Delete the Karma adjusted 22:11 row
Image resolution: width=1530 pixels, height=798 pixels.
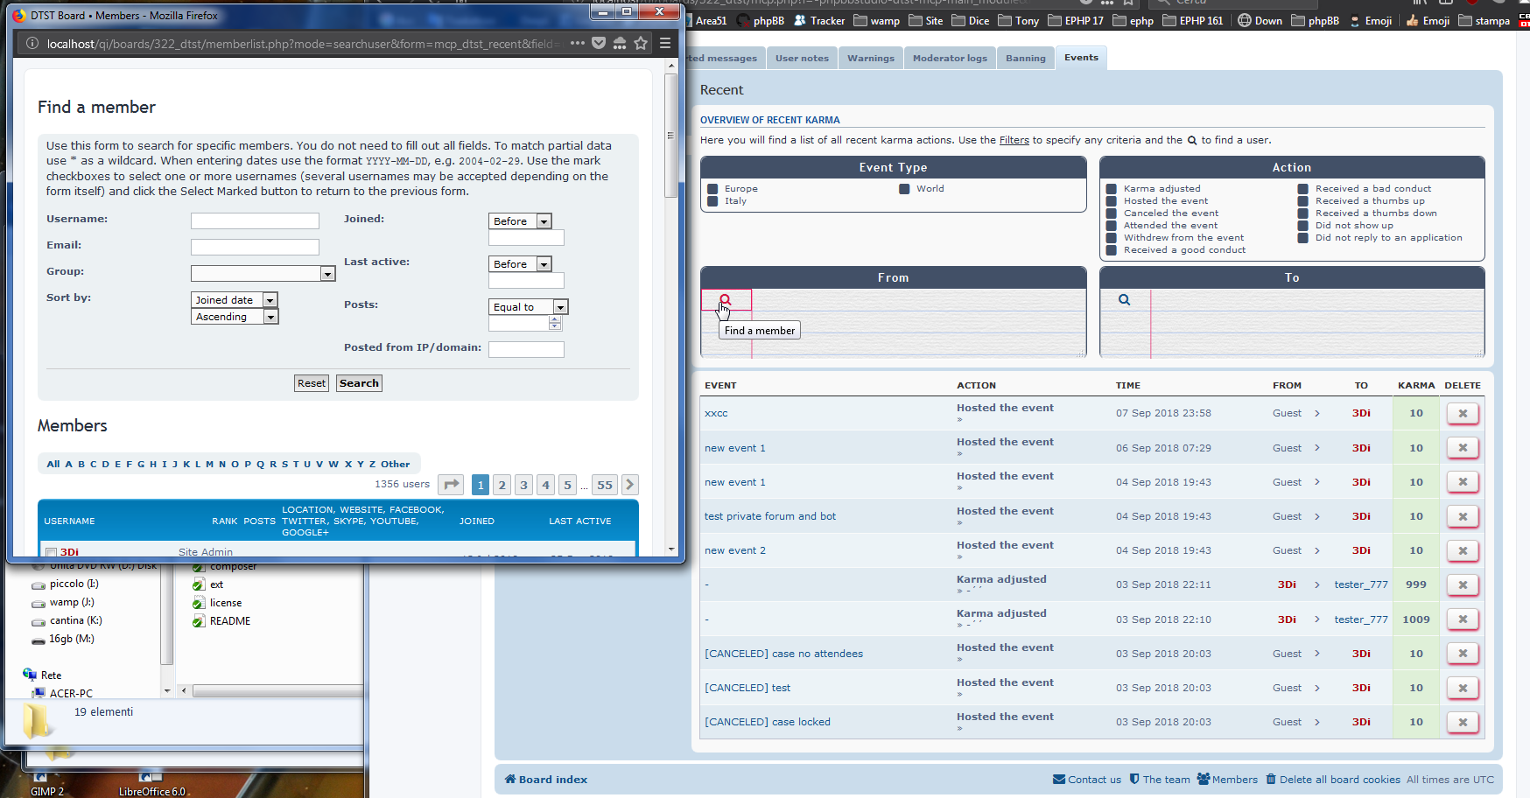tap(1463, 584)
